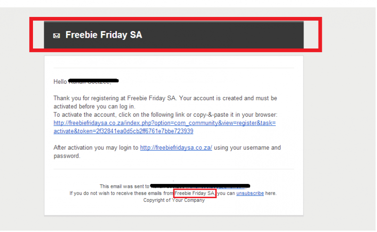Click the Copyright of Your Company text
377x232 pixels.
click(174, 200)
